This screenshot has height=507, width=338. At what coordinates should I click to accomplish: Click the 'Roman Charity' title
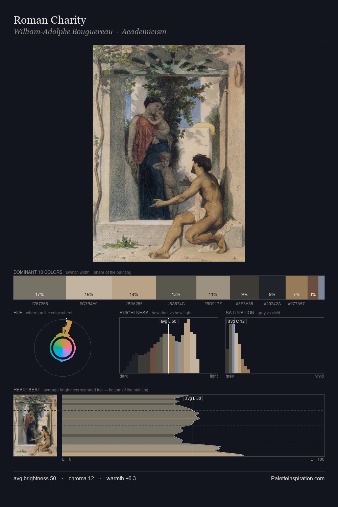50,20
